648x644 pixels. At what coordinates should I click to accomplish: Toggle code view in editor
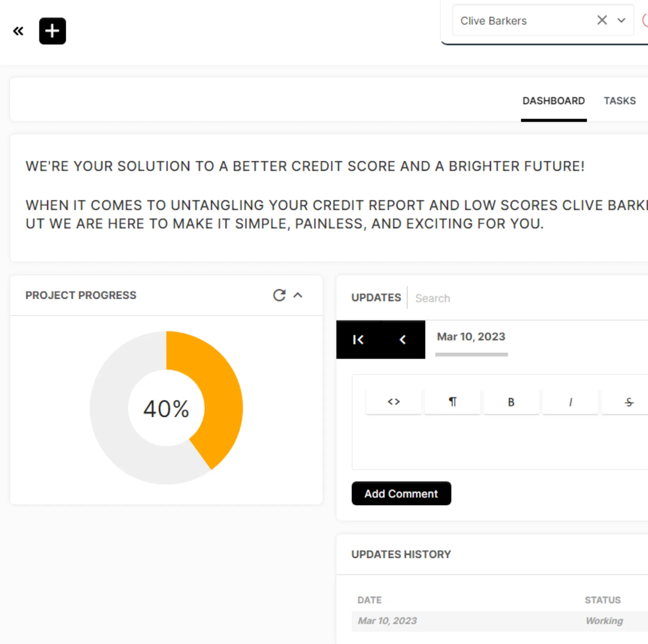(x=394, y=402)
